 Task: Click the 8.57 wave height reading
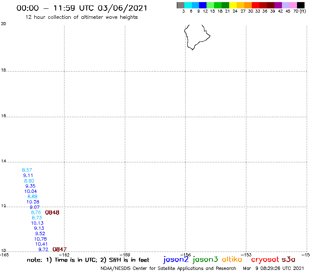tap(27, 170)
